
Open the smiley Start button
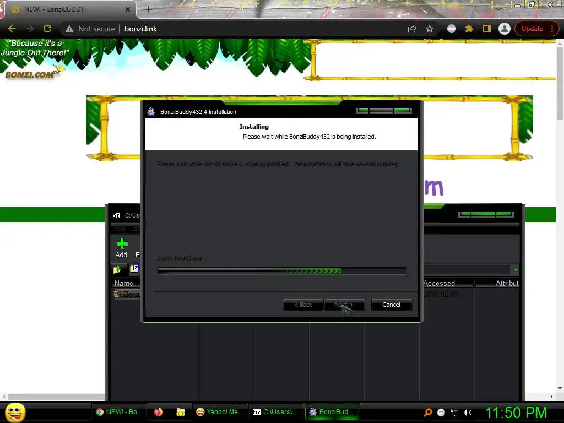[x=15, y=412]
